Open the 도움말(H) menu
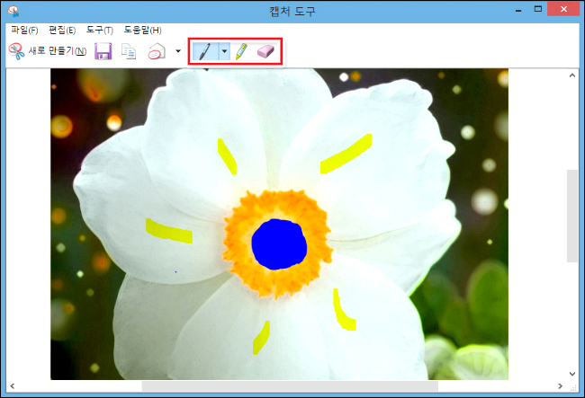The height and width of the screenshot is (398, 585). pos(142,31)
